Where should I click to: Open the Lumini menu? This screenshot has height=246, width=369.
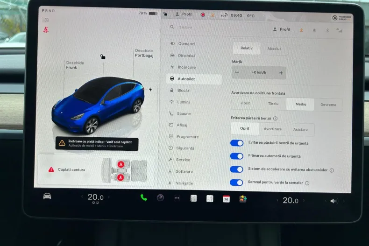pyautogui.click(x=194, y=102)
